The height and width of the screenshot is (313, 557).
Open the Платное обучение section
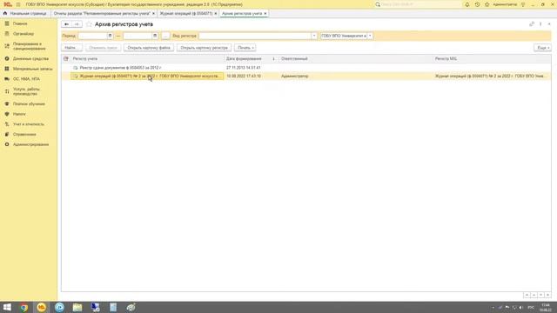pos(29,104)
